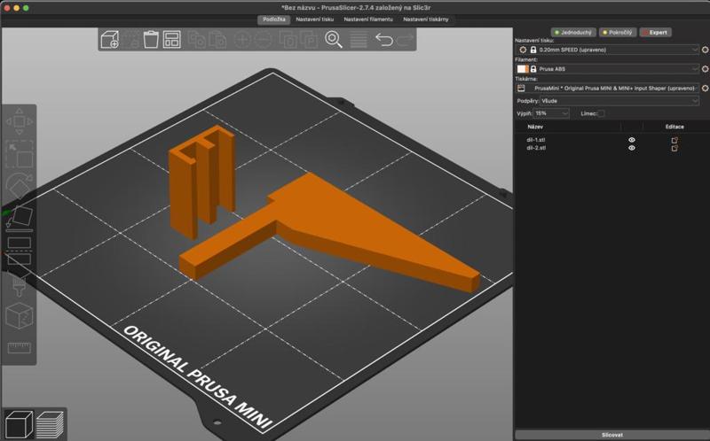
Task: Switch to the sliced layers preview
Action: (51, 423)
